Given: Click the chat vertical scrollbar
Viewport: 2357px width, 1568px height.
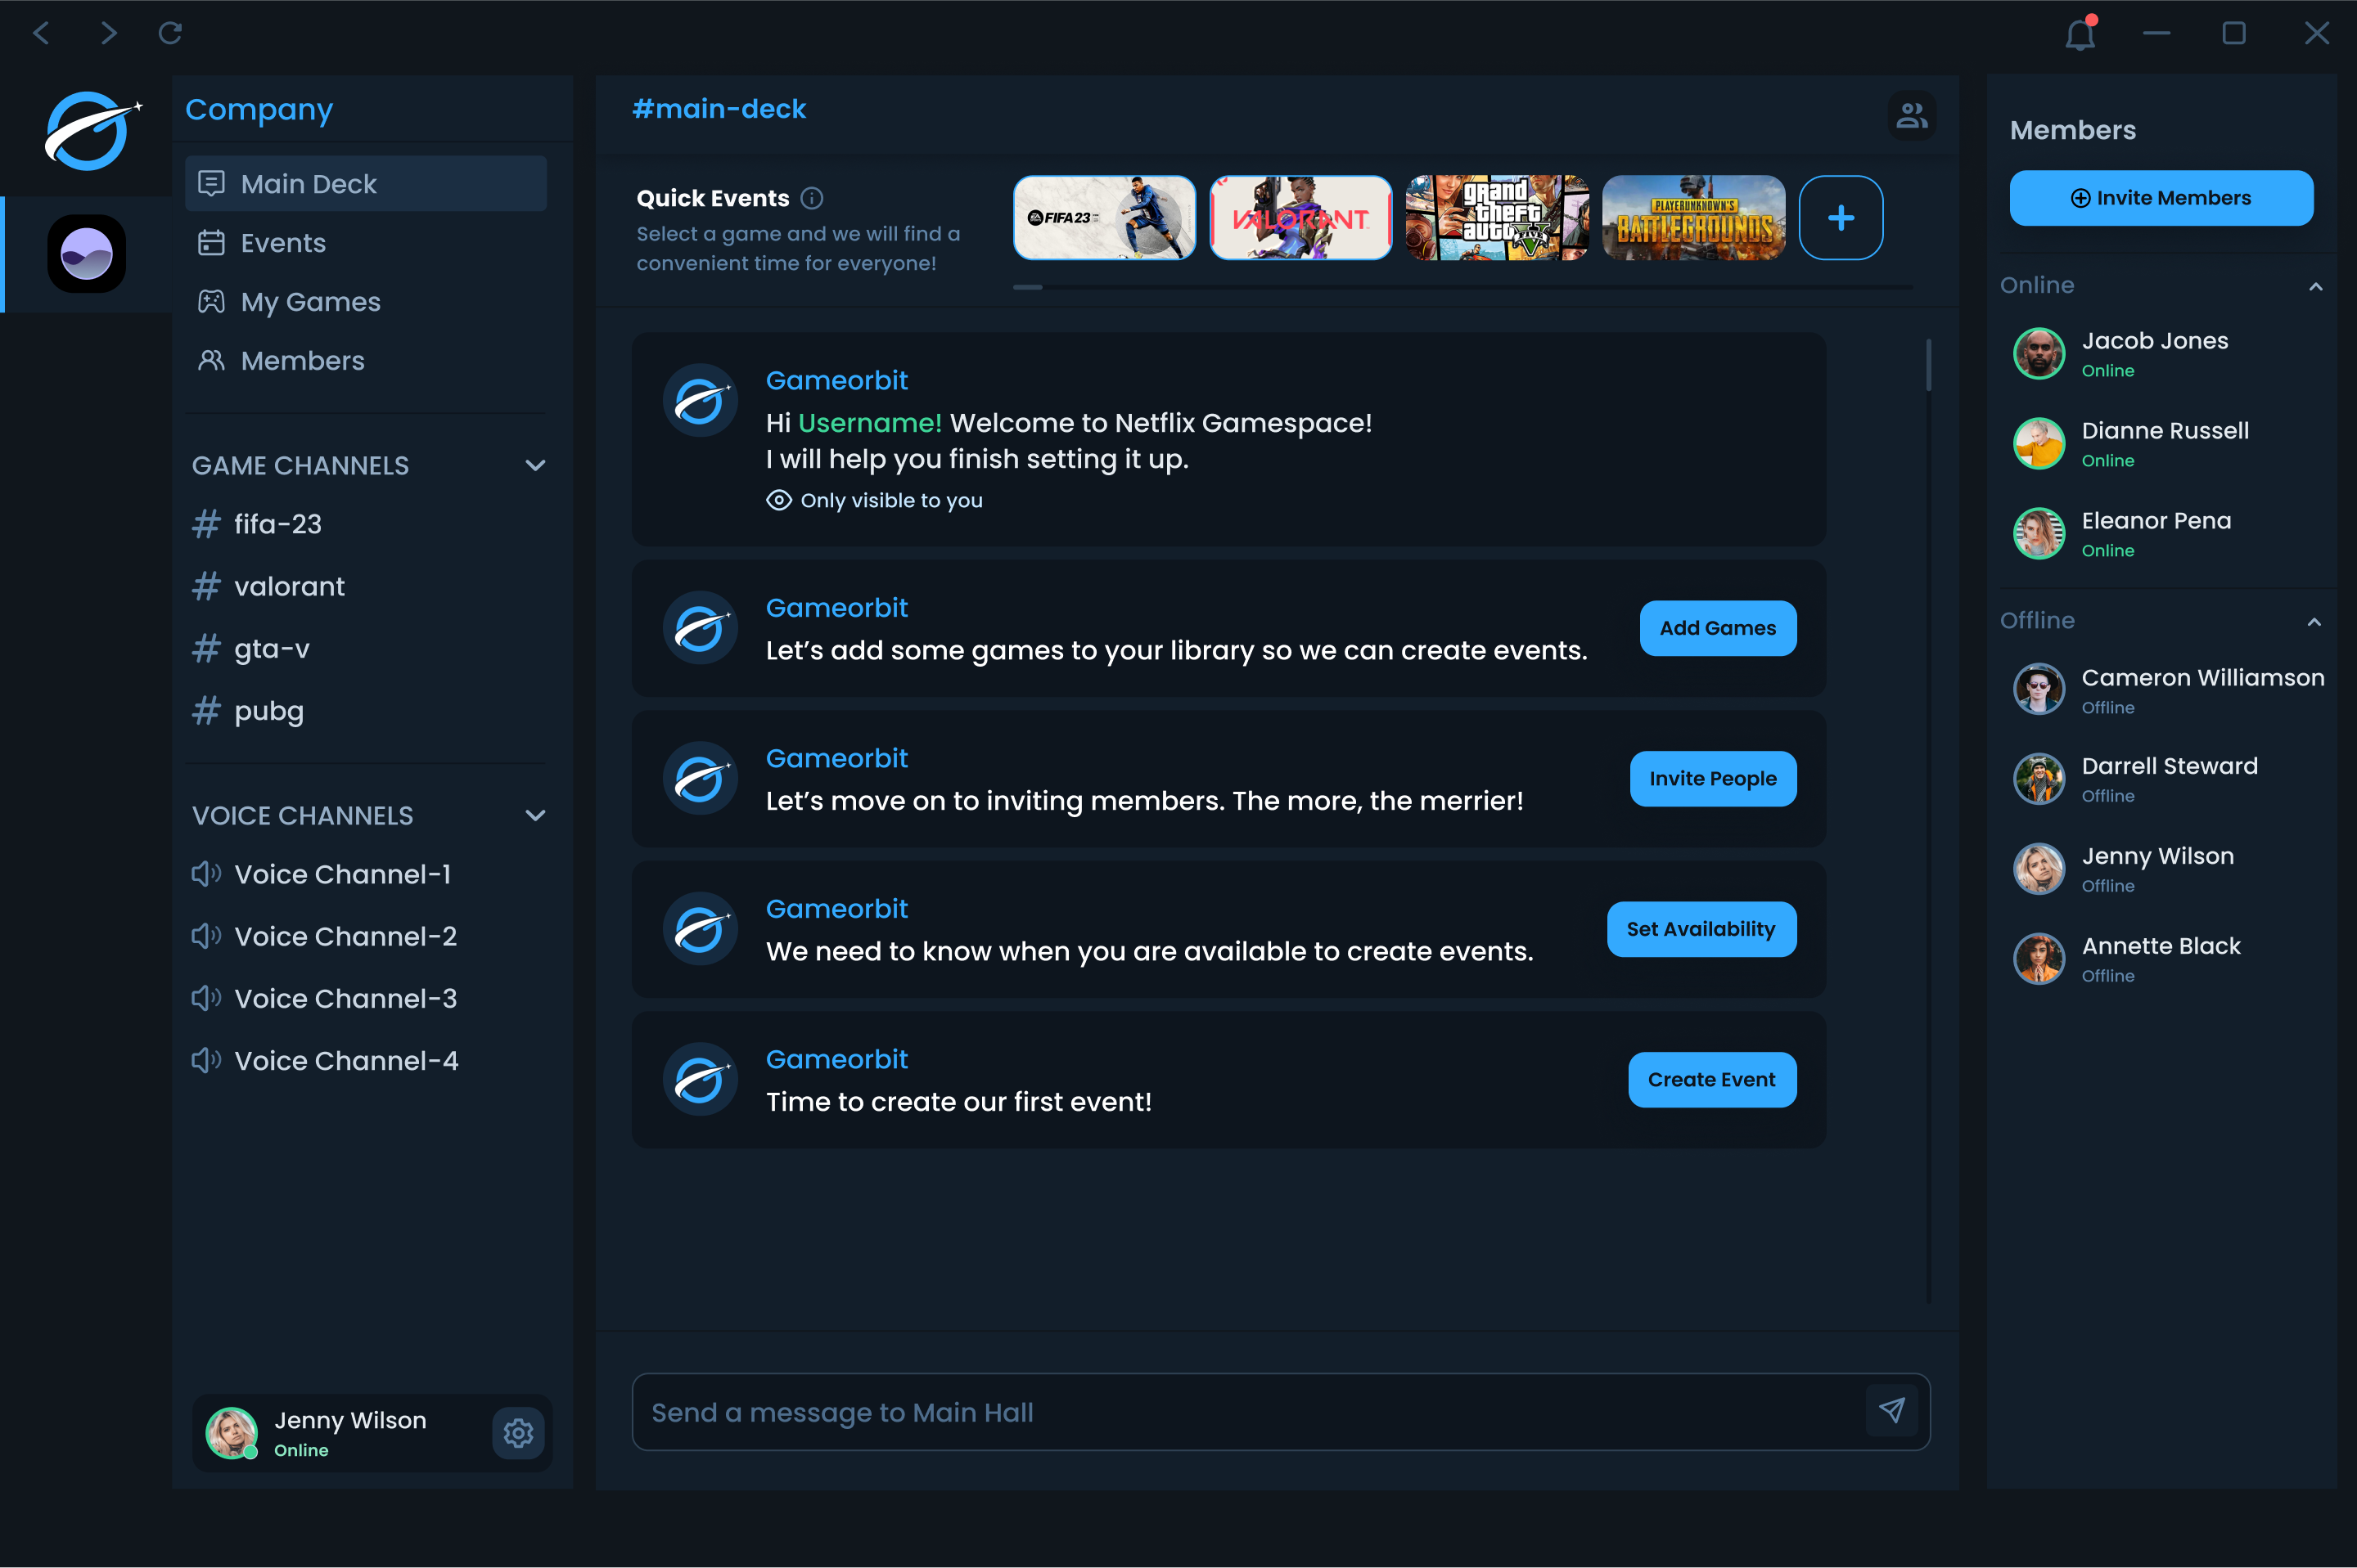Looking at the screenshot, I should (x=1928, y=365).
